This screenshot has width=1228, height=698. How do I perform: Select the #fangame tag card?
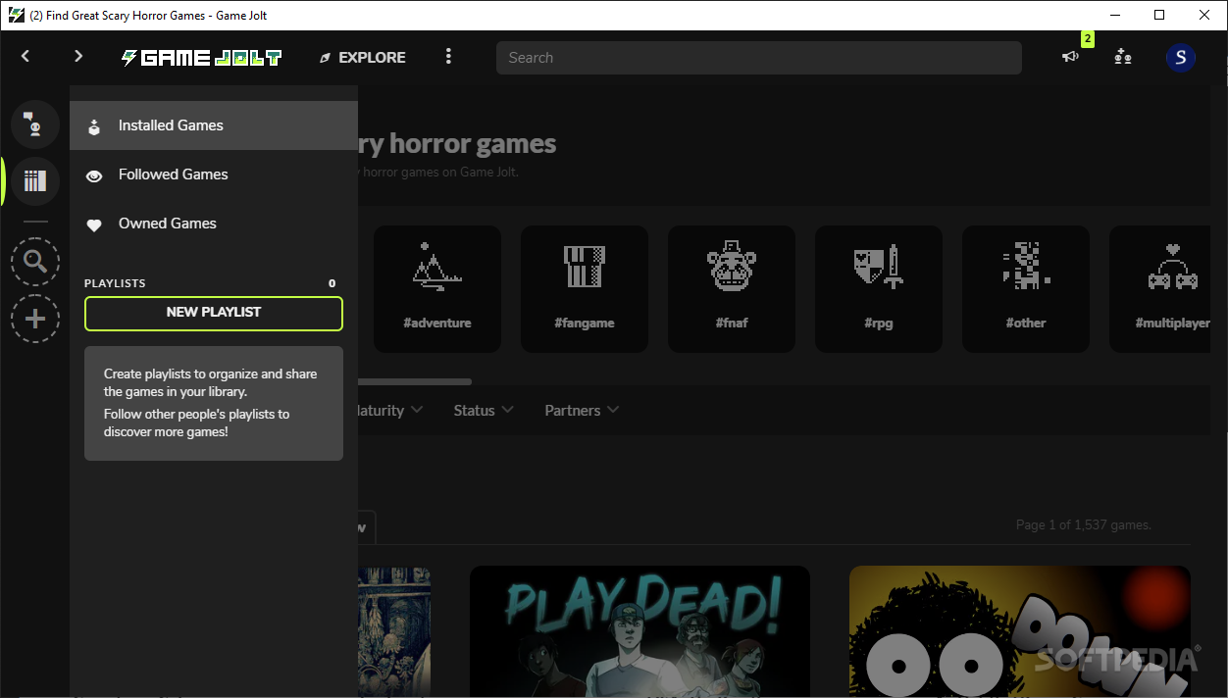coord(585,289)
